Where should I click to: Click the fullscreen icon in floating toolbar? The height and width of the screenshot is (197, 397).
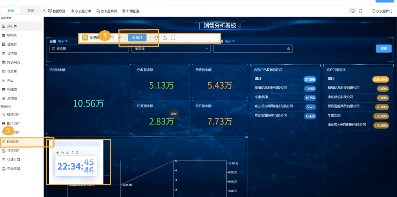173,38
